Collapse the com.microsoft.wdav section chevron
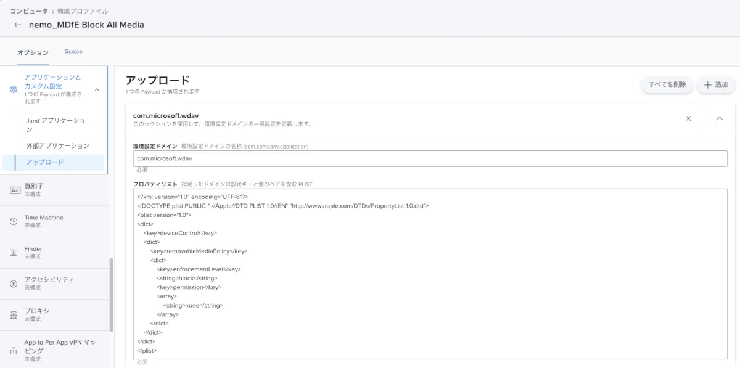 tap(719, 119)
